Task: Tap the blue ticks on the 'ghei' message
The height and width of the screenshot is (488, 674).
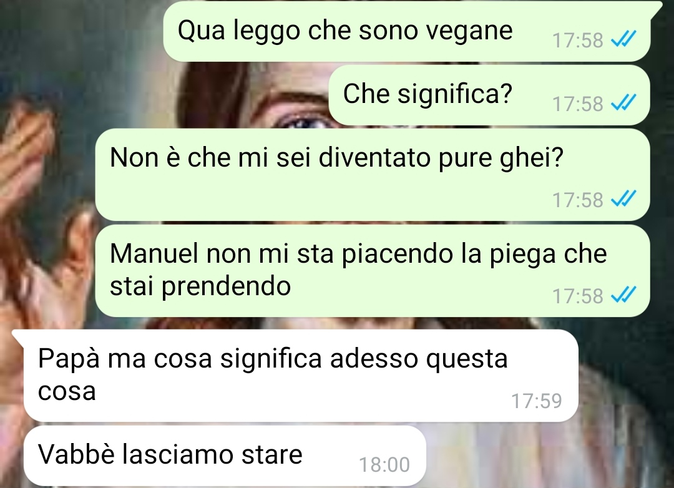Action: pos(623,199)
